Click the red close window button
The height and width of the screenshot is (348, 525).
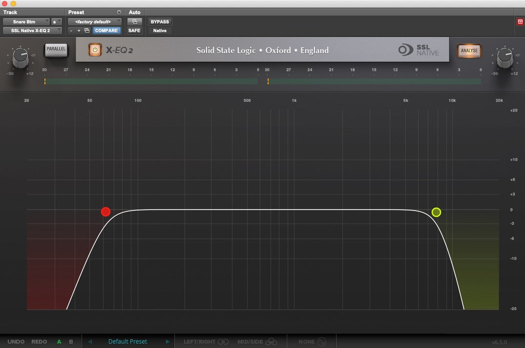point(4,4)
